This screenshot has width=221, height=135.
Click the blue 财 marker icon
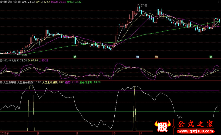click(137, 57)
